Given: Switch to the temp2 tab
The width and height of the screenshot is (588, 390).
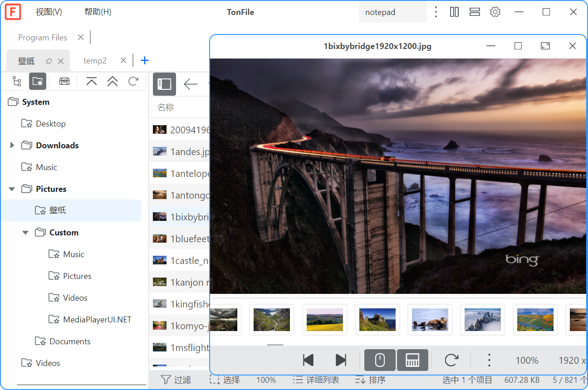Looking at the screenshot, I should click(95, 60).
